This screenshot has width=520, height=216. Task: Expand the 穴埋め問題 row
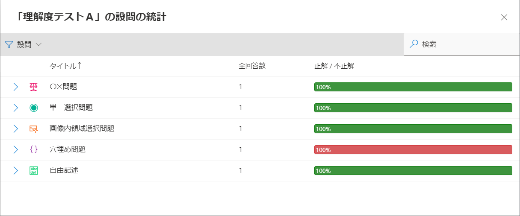pyautogui.click(x=16, y=149)
